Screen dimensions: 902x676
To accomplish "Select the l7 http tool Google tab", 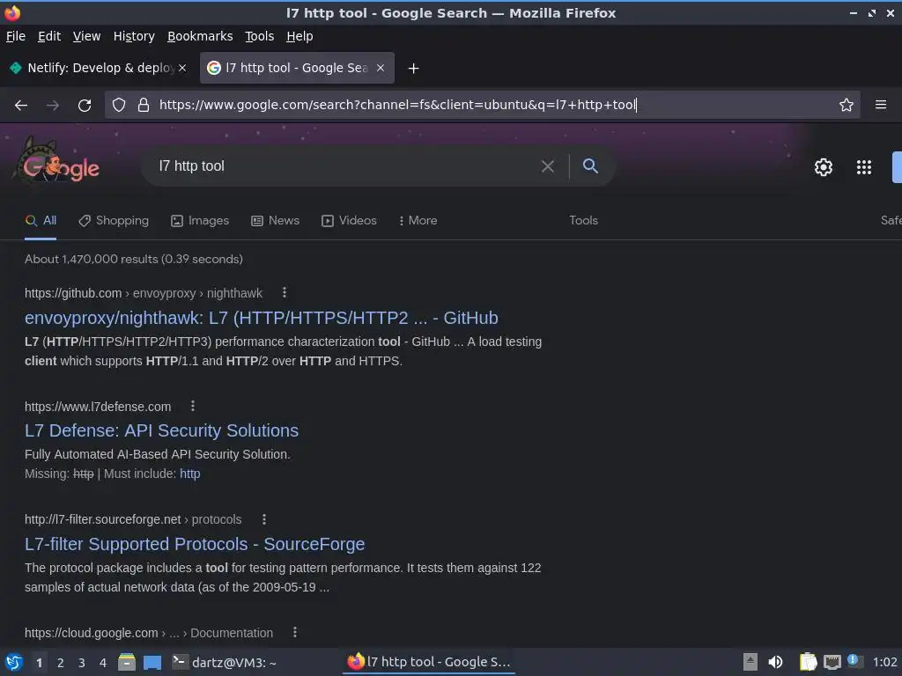I will click(x=297, y=68).
